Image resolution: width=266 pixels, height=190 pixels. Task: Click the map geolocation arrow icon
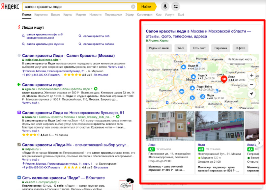click(252, 94)
